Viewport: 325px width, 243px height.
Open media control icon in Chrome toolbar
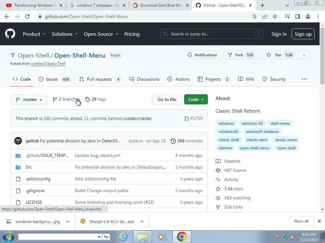click(x=287, y=16)
